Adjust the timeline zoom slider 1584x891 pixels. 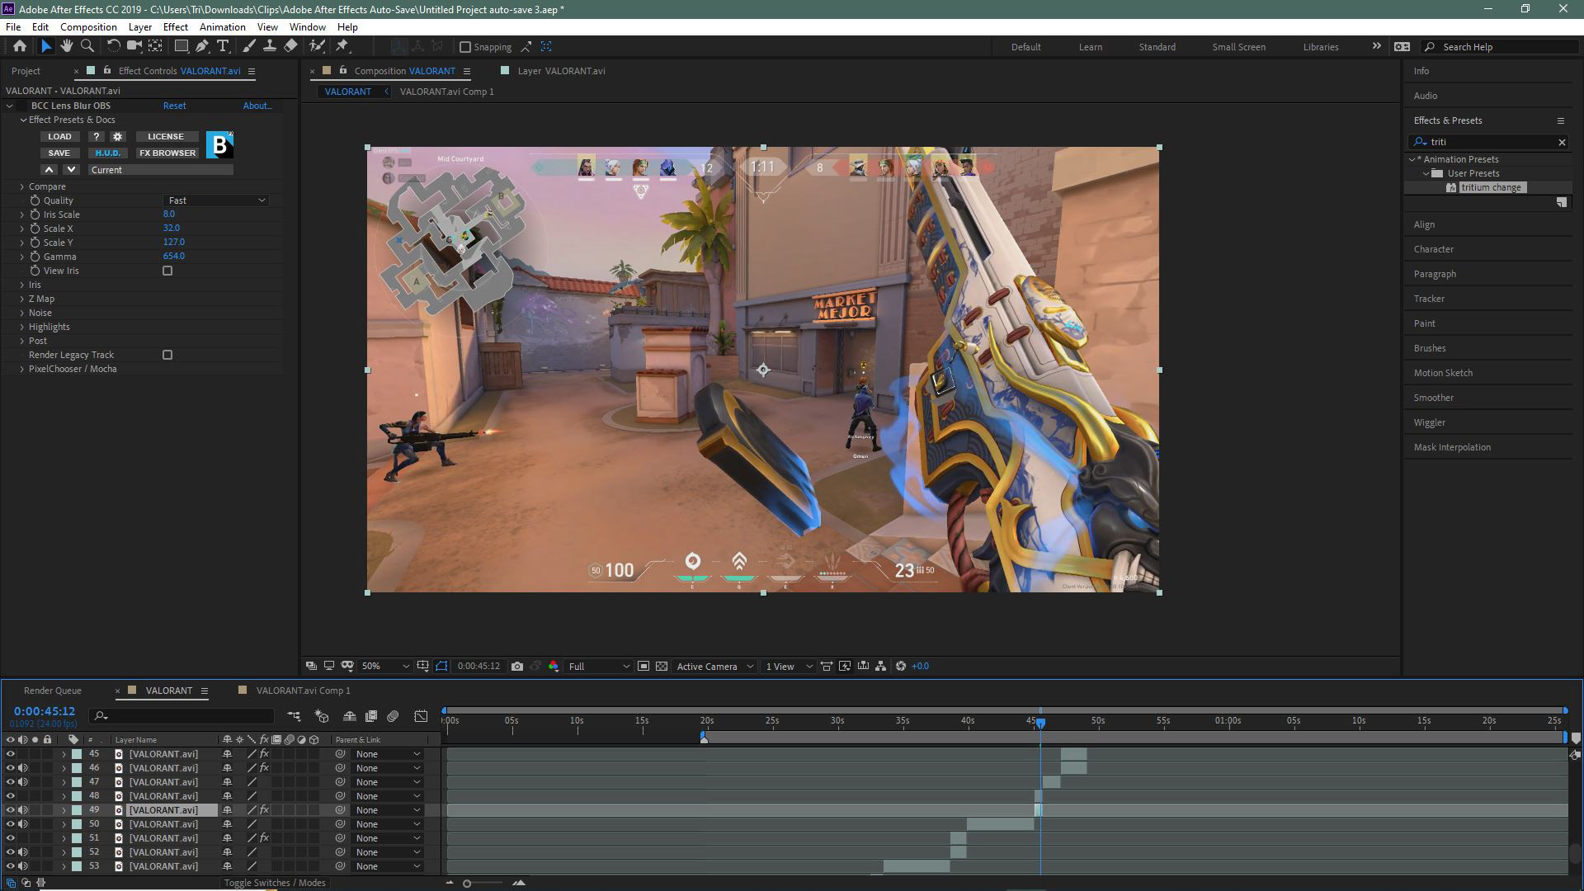point(467,884)
